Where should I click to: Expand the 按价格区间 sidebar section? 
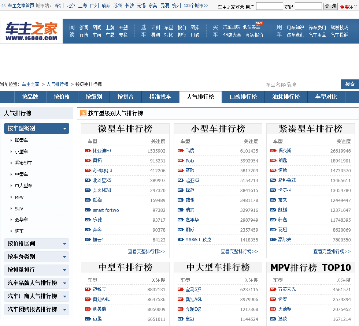(37, 244)
